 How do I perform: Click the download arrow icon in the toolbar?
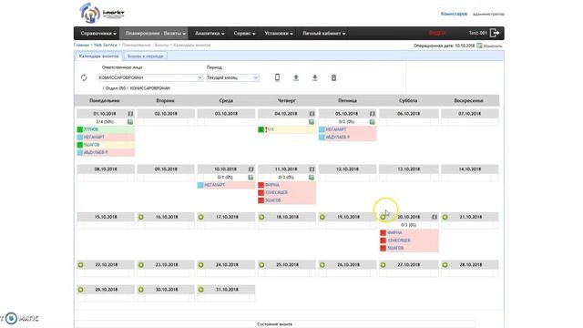click(315, 77)
